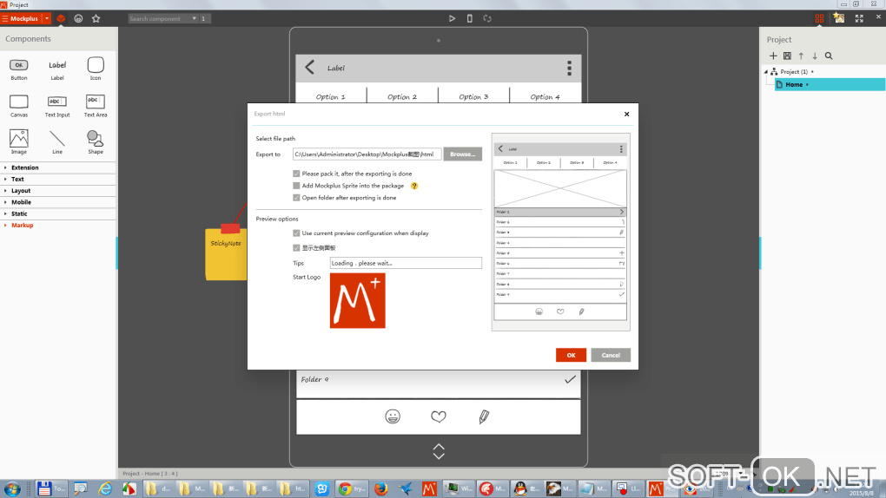Open the smiley face icon library
This screenshot has height=498, width=886.
[78, 18]
